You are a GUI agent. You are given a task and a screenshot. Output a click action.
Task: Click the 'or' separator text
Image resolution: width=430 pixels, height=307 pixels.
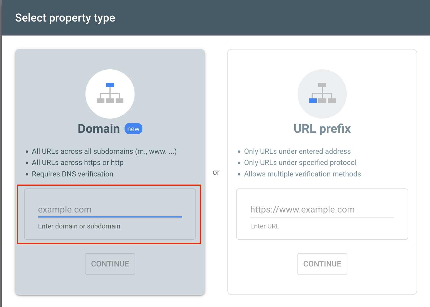[216, 172]
